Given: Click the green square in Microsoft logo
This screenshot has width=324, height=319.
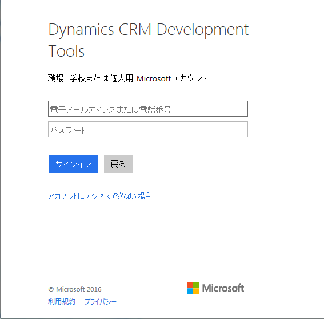Looking at the screenshot, I should pyautogui.click(x=196, y=285).
